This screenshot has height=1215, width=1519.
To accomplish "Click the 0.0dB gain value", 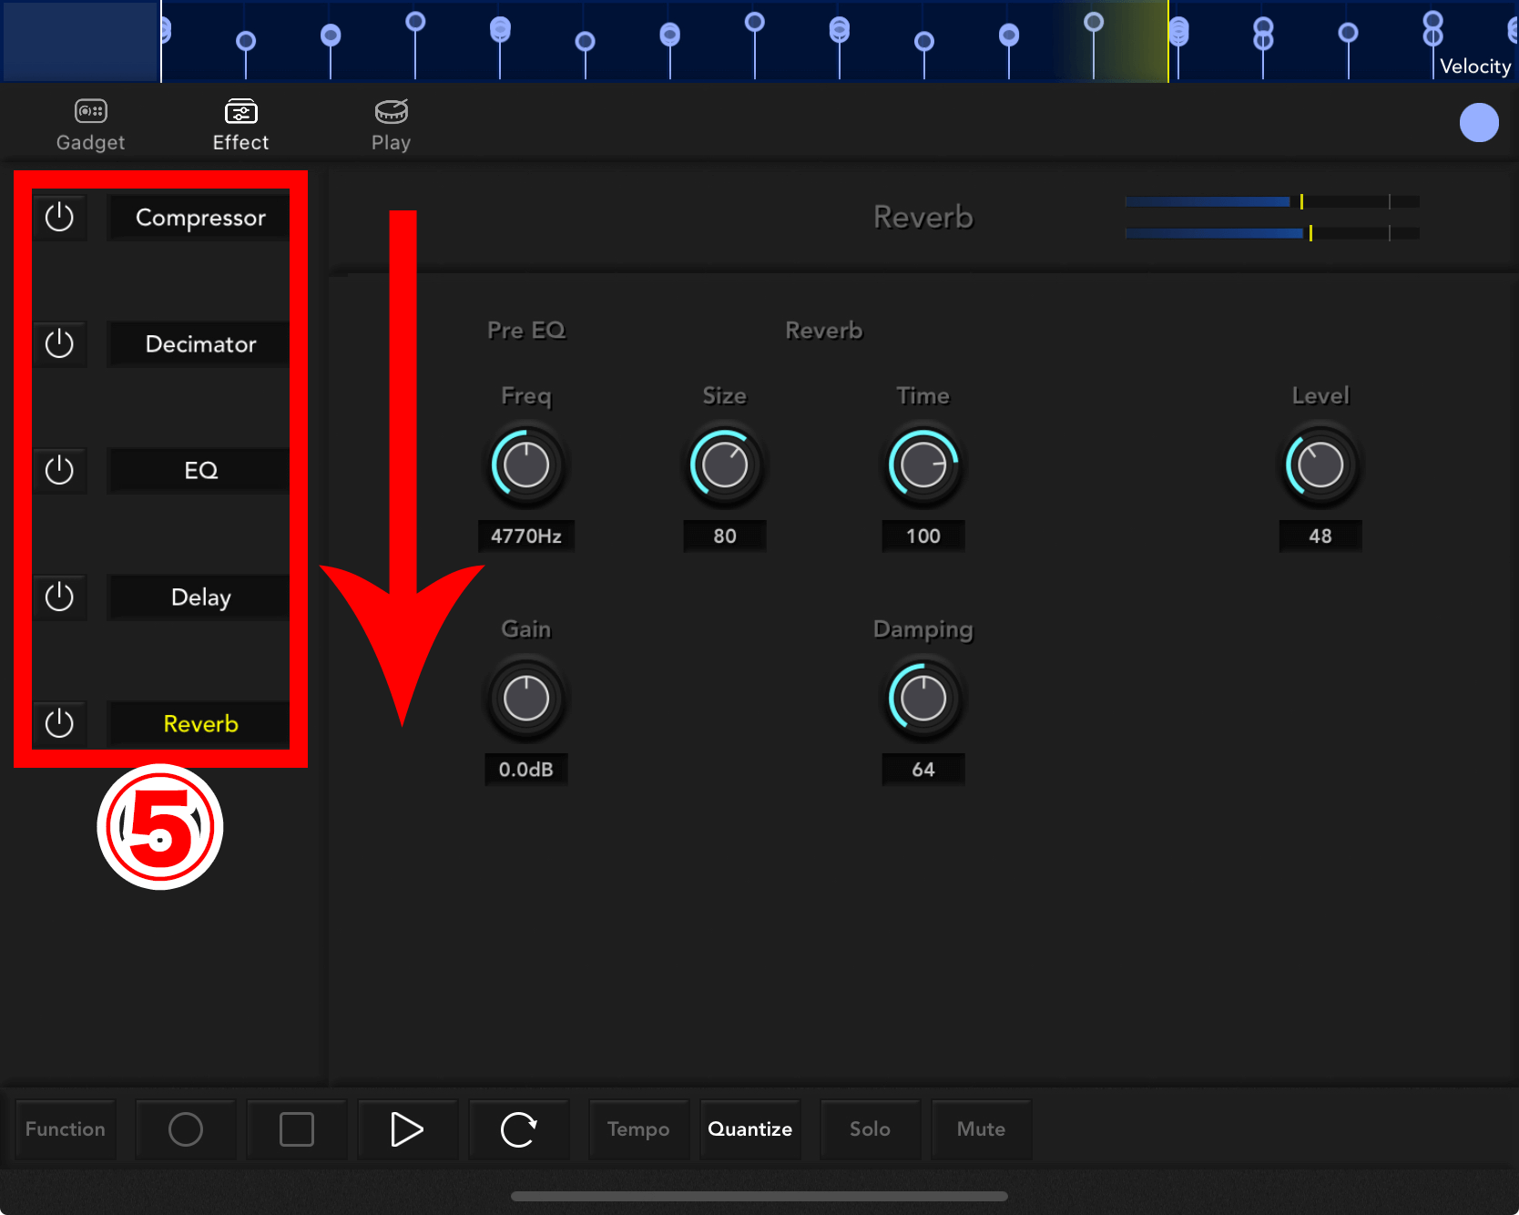I will click(x=526, y=769).
